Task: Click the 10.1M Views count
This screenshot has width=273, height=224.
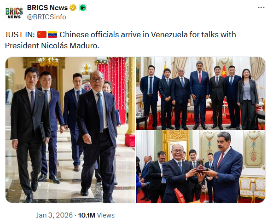Action: [96, 215]
